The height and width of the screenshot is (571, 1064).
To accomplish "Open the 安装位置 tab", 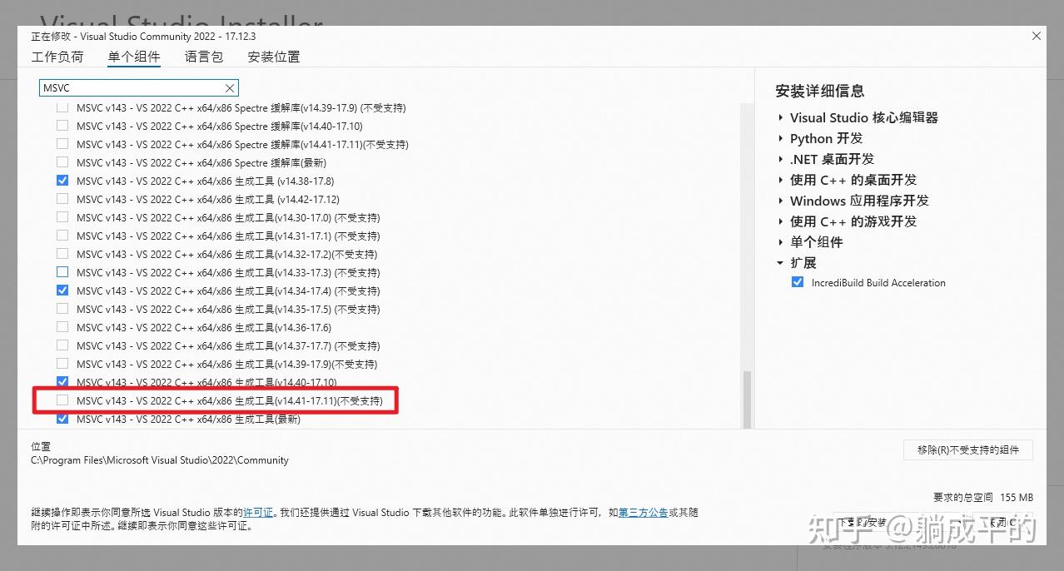I will [x=273, y=57].
